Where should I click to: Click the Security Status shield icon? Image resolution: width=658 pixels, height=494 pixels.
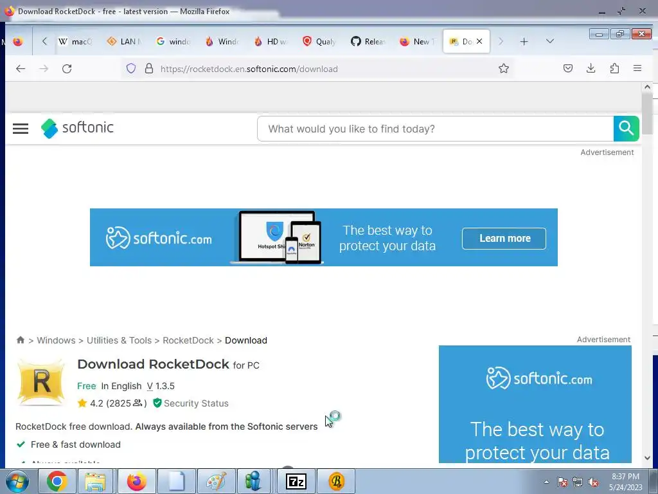click(157, 403)
